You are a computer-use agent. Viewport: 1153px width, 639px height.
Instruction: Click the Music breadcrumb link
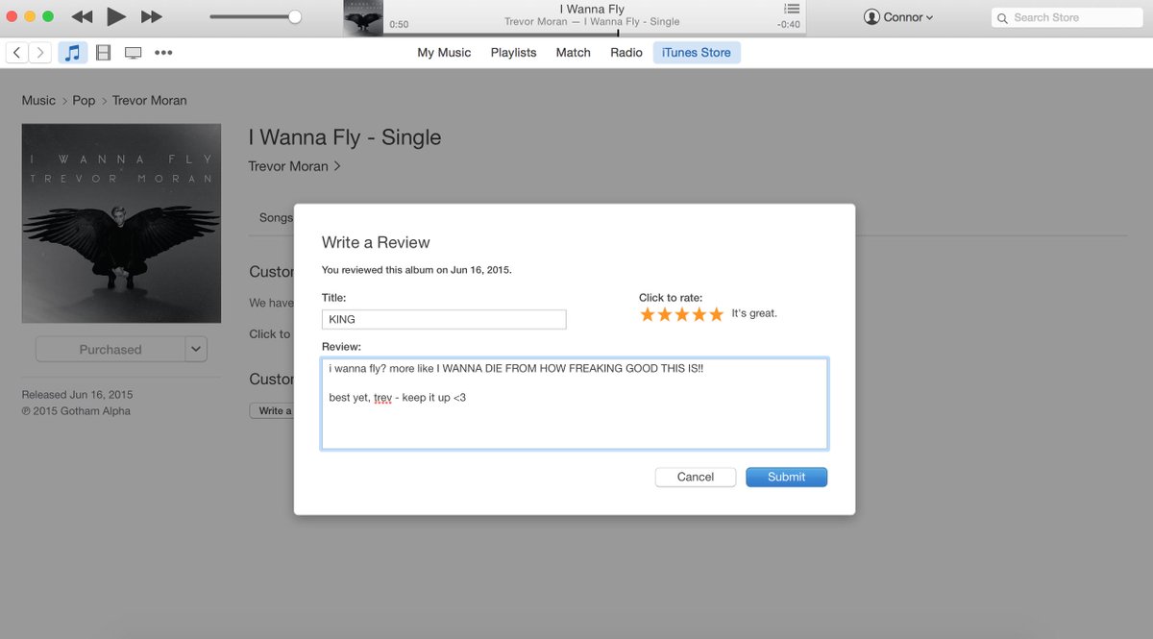(38, 100)
